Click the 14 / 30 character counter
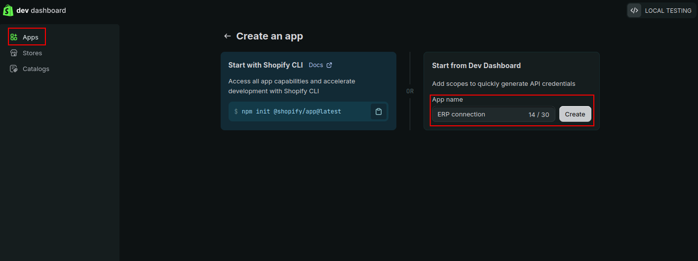This screenshot has height=261, width=698. [539, 114]
